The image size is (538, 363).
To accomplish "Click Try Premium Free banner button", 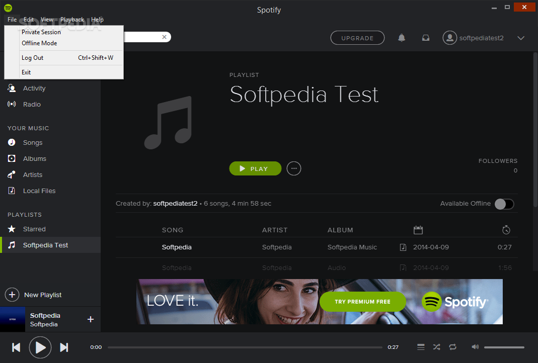I will tap(363, 302).
